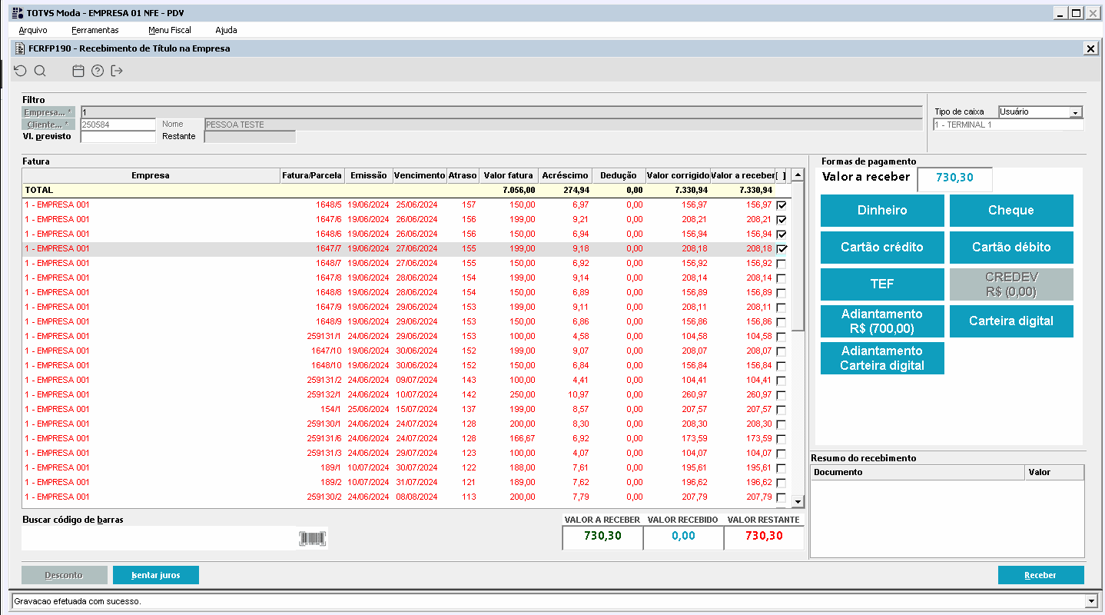This screenshot has height=615, width=1105.
Task: Click the Documento column header in Resumo
Action: coord(918,473)
